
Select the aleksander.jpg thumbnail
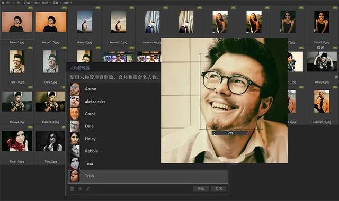point(153,22)
